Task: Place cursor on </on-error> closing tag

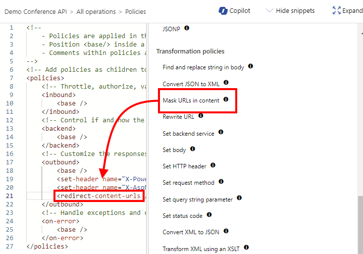Action: coord(62,238)
